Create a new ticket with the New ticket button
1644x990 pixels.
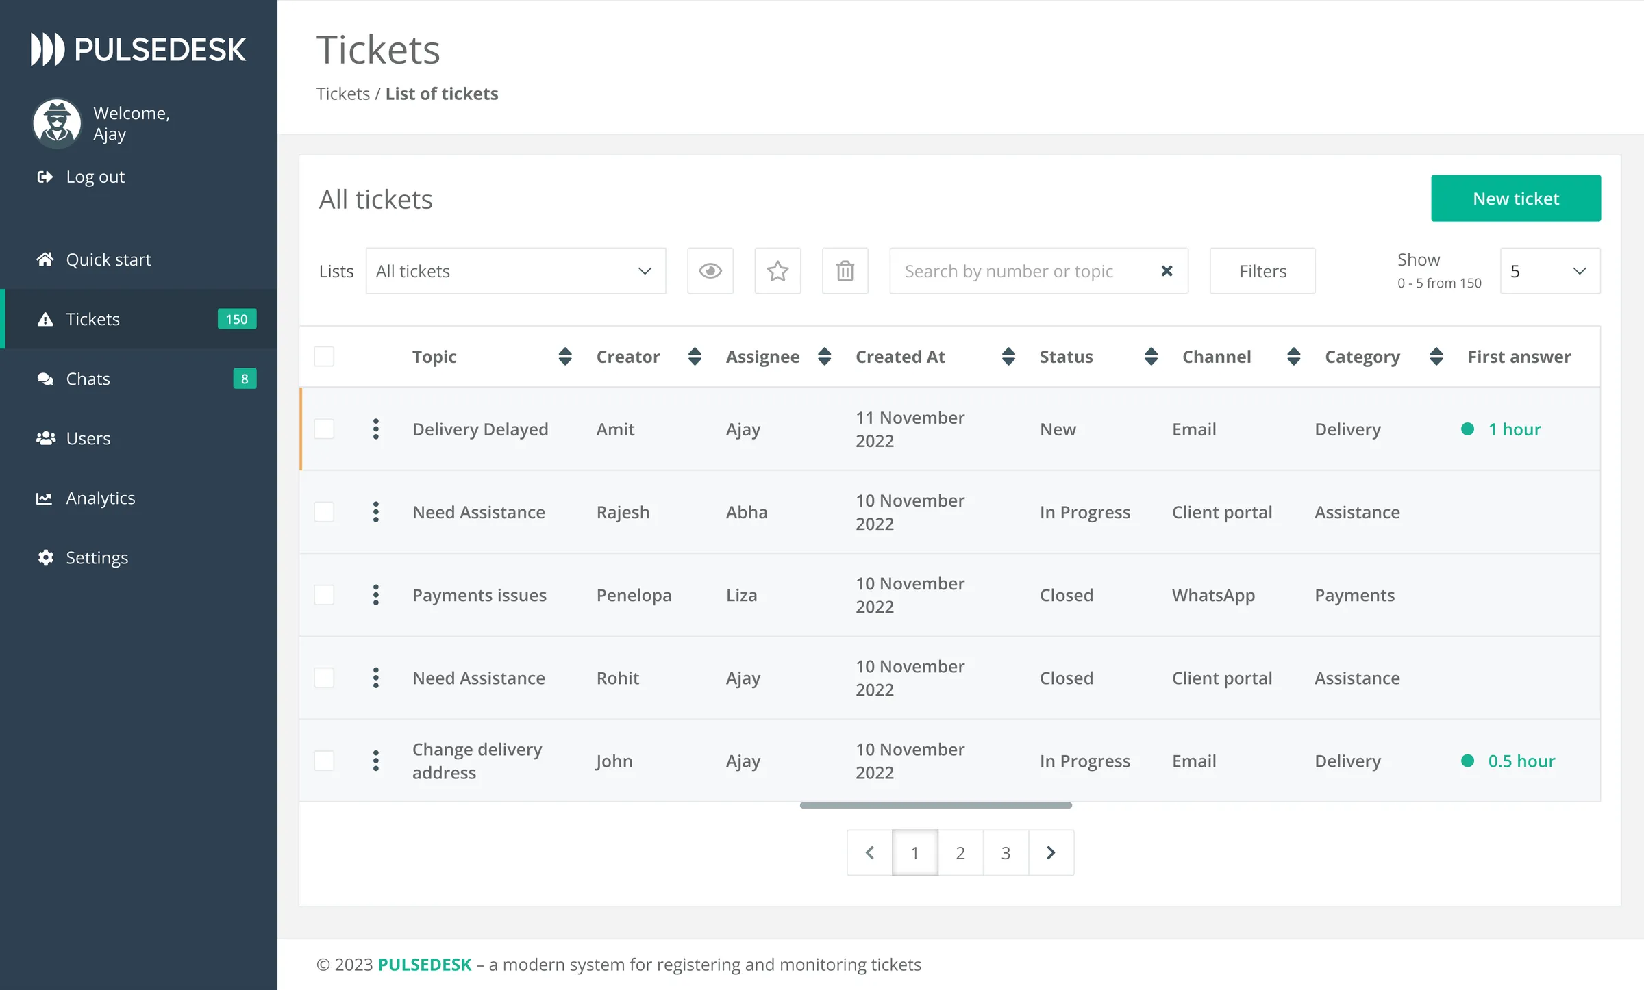1515,198
